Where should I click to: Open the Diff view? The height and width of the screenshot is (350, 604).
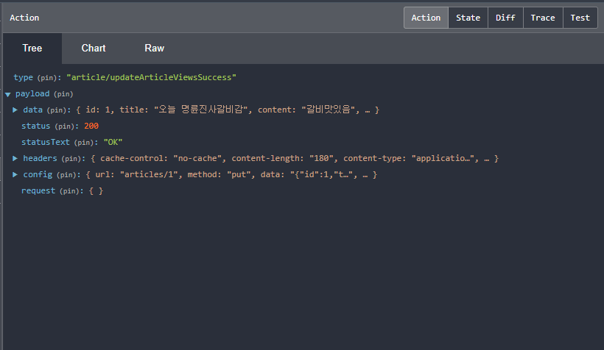click(505, 18)
